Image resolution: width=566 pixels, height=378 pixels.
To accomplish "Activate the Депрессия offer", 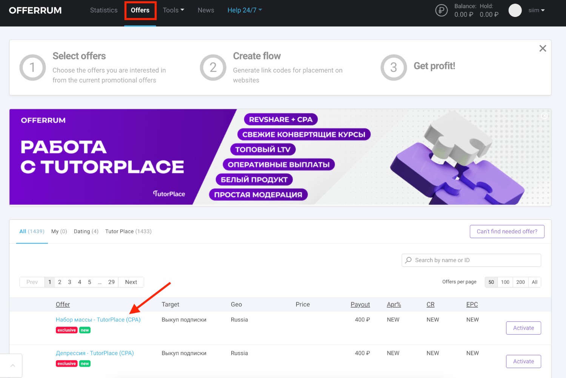I will click(523, 361).
